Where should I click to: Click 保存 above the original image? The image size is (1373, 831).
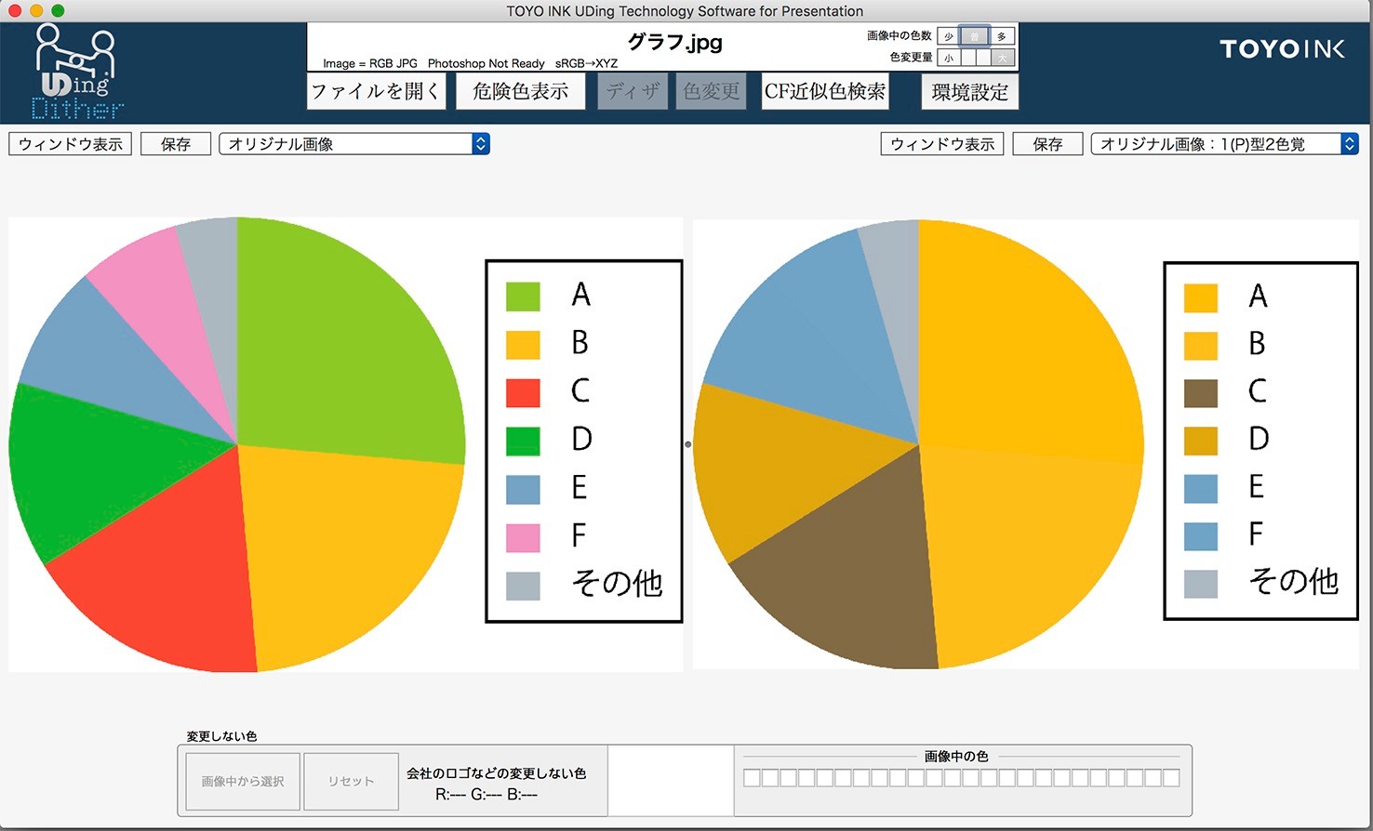click(176, 144)
